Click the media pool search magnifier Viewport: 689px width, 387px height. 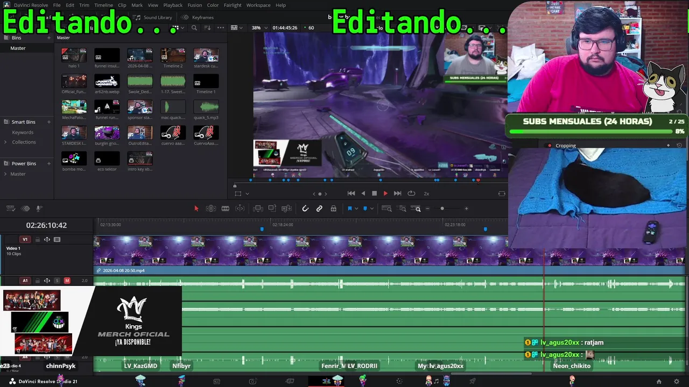click(x=194, y=28)
